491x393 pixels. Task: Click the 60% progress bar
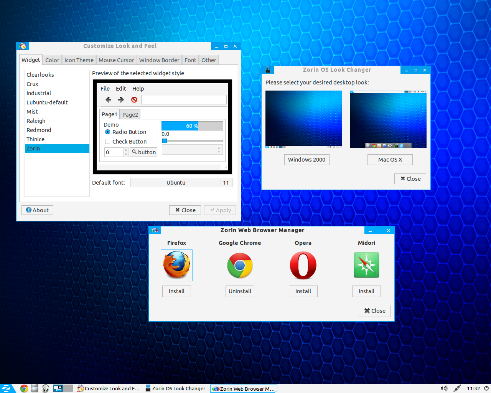pyautogui.click(x=192, y=126)
